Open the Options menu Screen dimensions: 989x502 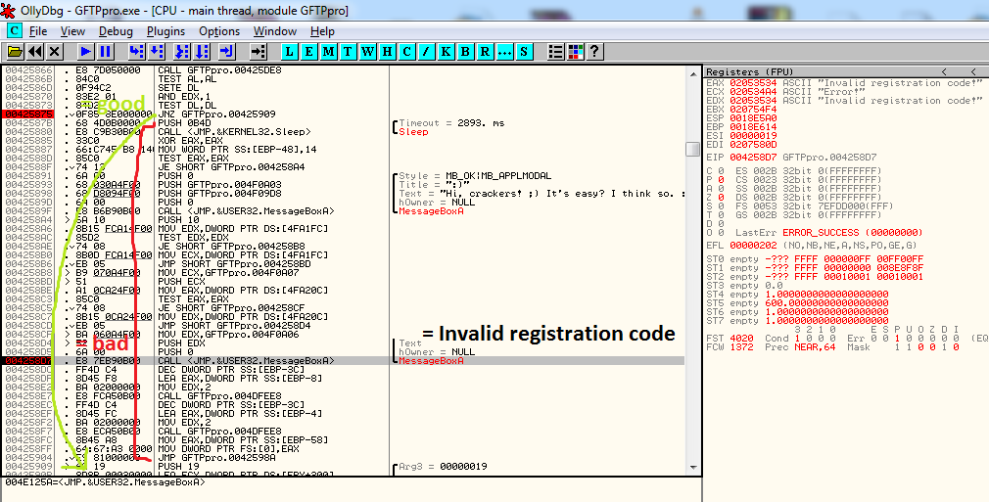pyautogui.click(x=219, y=31)
